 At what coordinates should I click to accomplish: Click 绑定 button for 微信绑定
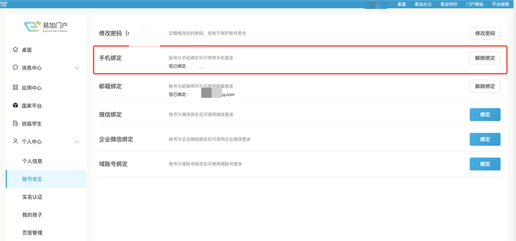click(x=485, y=115)
